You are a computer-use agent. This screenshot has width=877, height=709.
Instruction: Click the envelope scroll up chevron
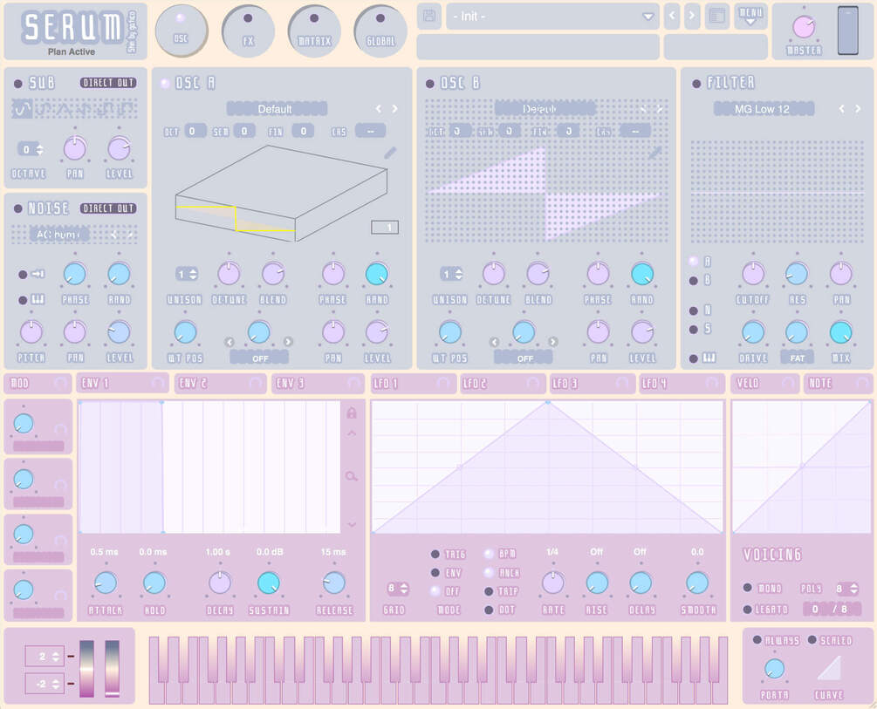click(x=352, y=433)
